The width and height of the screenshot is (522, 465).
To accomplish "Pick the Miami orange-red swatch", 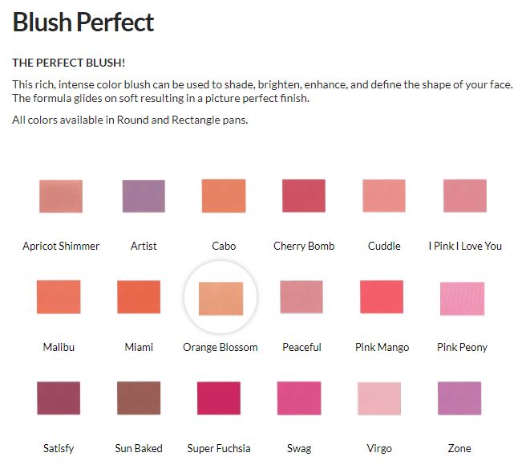I will [139, 296].
